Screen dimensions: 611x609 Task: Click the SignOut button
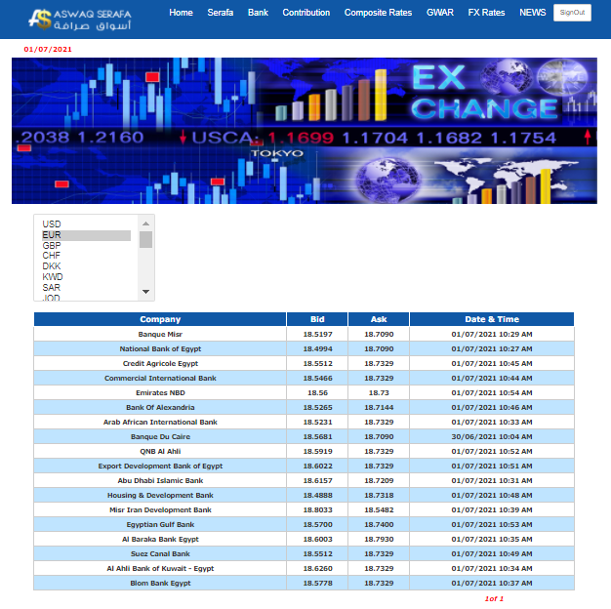(x=572, y=13)
